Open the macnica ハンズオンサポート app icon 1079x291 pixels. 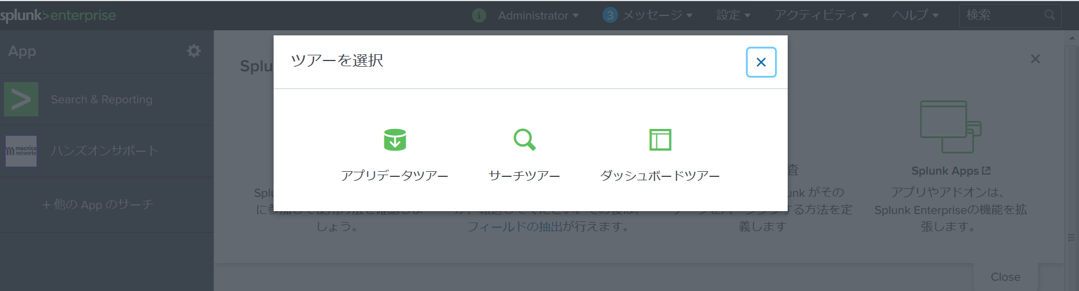pos(21,151)
